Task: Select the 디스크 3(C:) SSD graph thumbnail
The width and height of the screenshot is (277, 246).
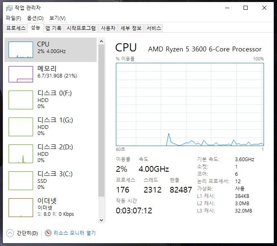Action: pyautogui.click(x=21, y=181)
